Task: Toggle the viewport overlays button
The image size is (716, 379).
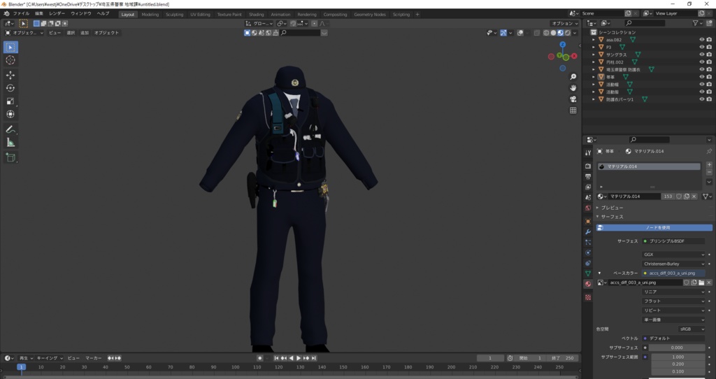Action: click(x=520, y=33)
